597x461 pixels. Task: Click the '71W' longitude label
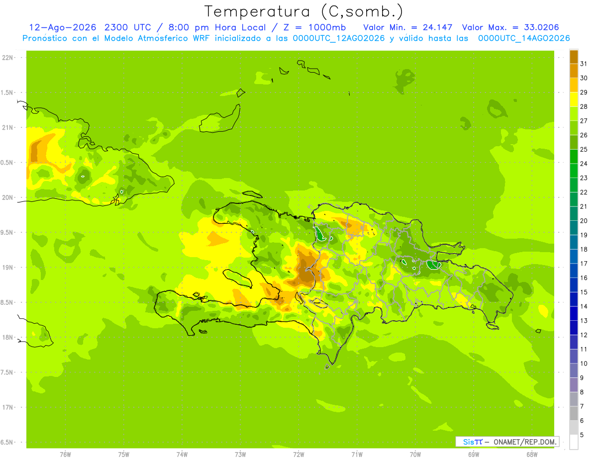[357, 455]
